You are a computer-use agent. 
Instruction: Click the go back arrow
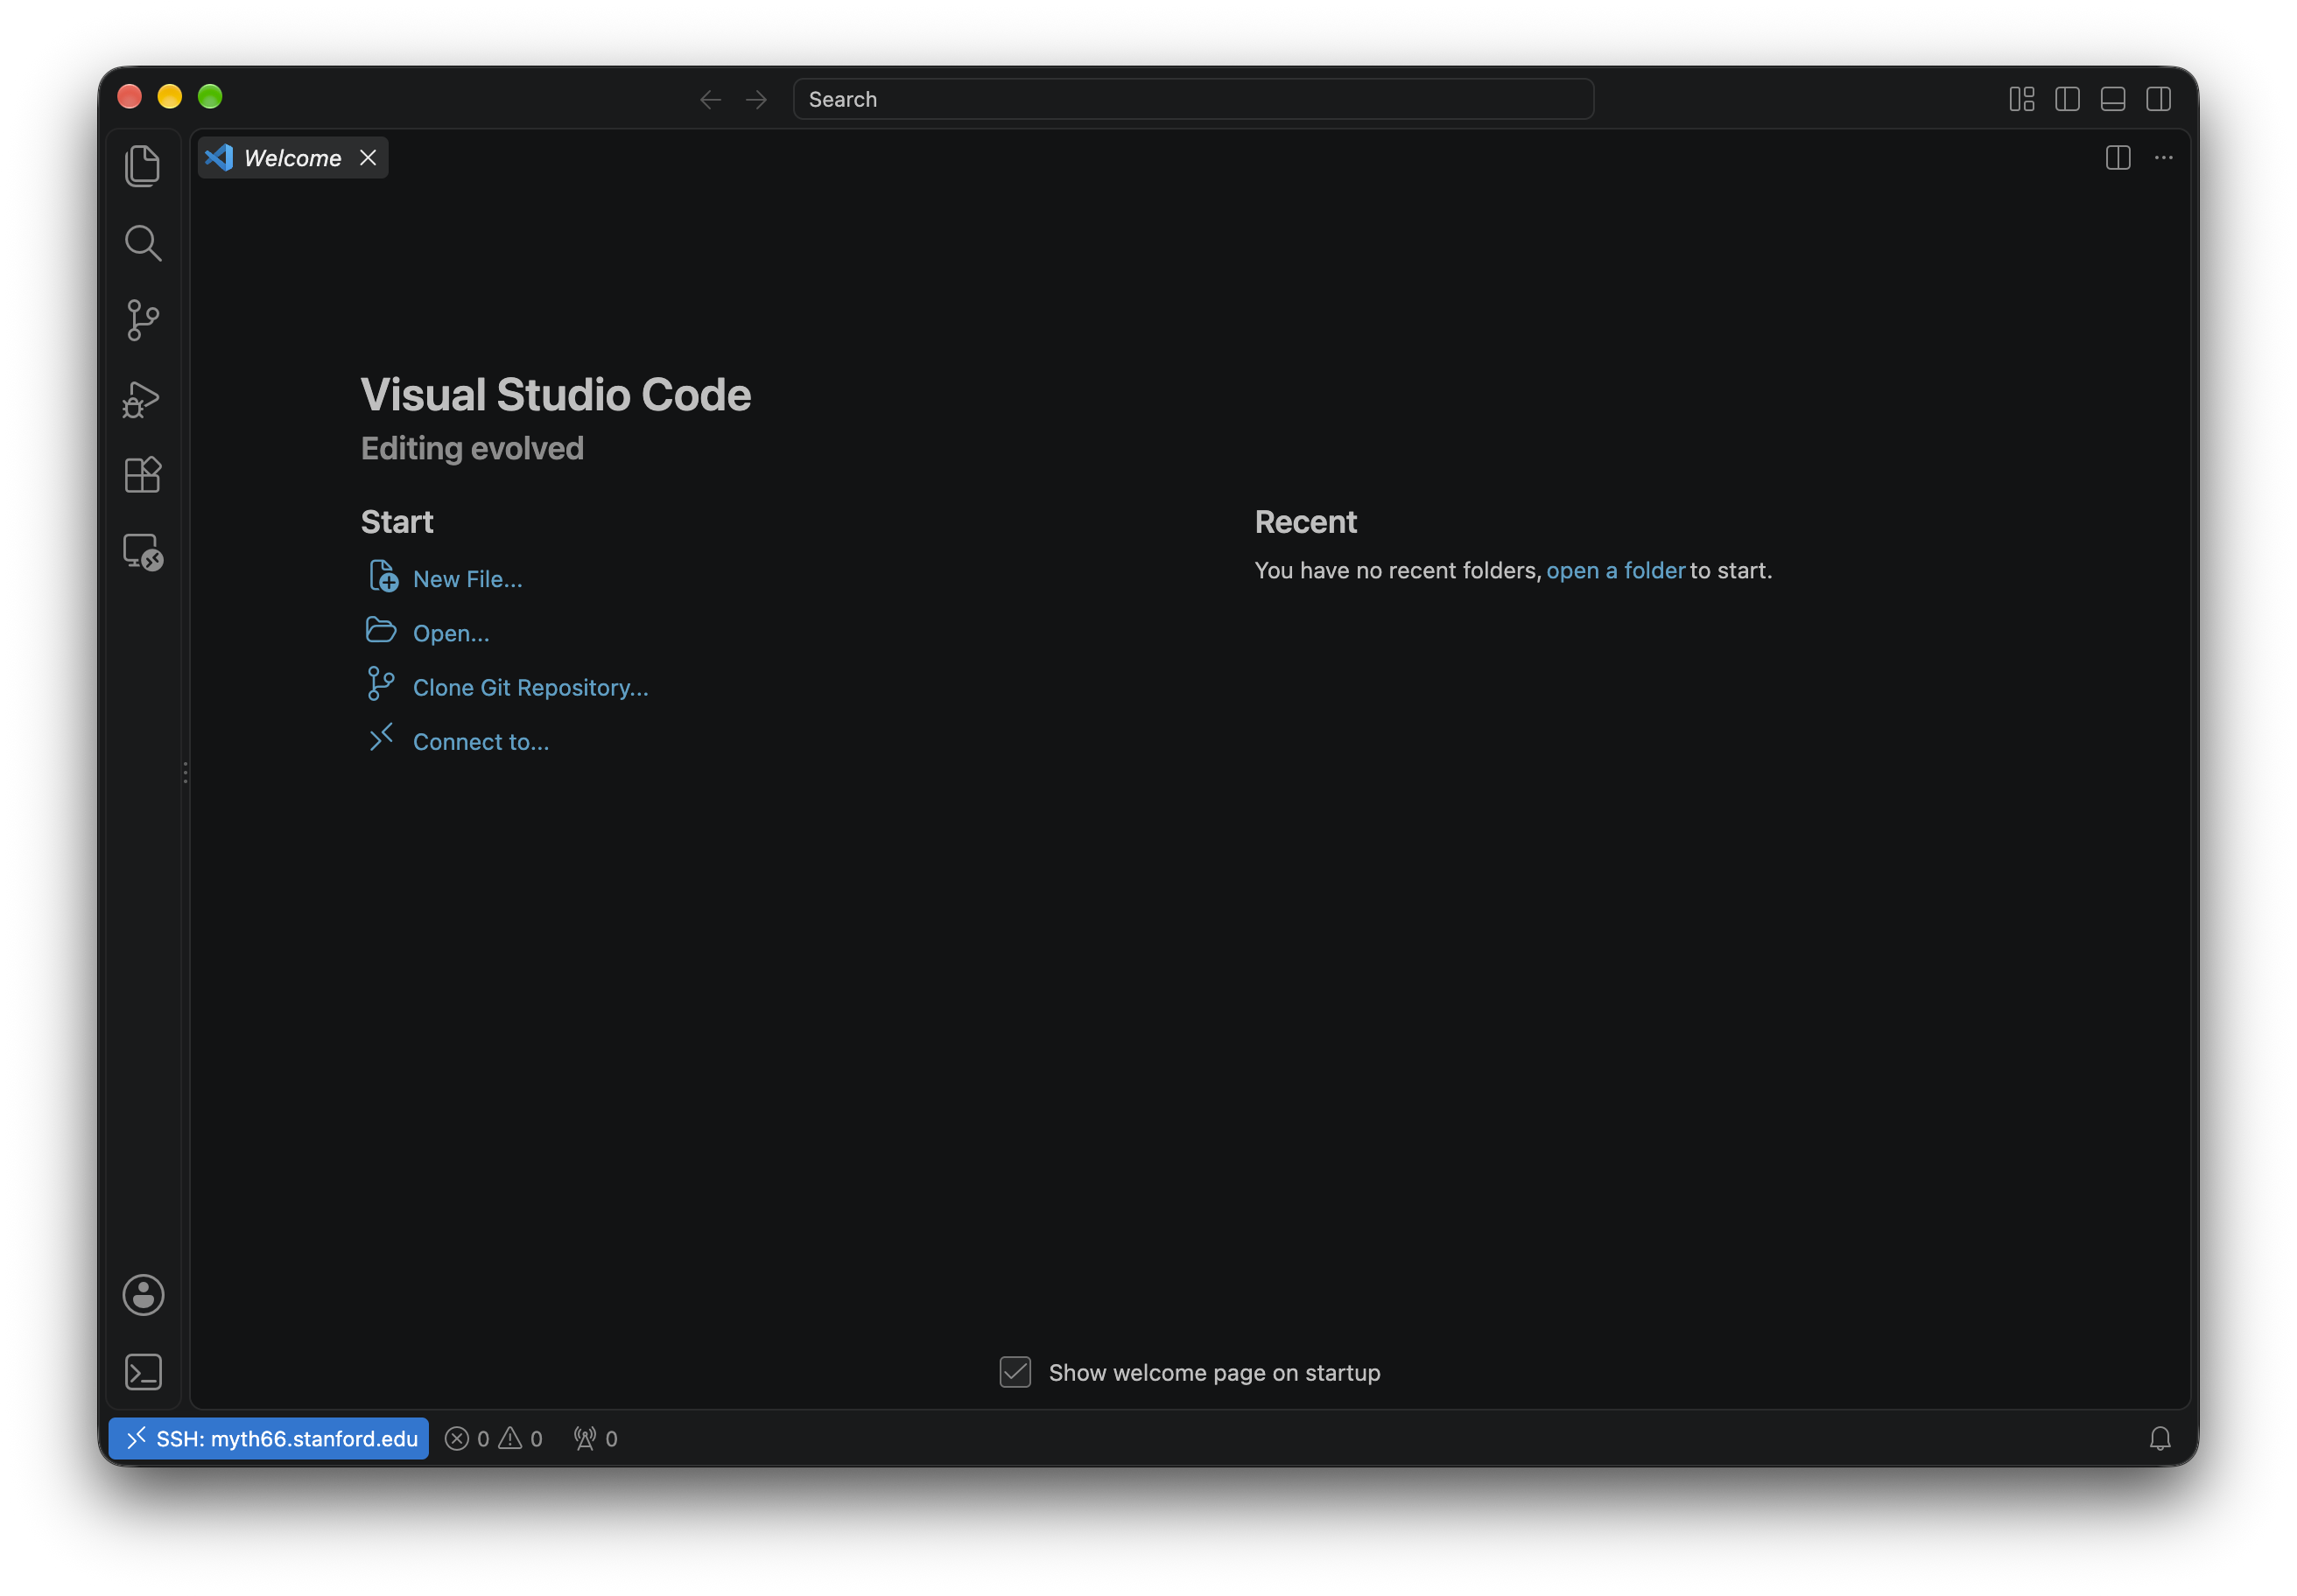[x=710, y=99]
